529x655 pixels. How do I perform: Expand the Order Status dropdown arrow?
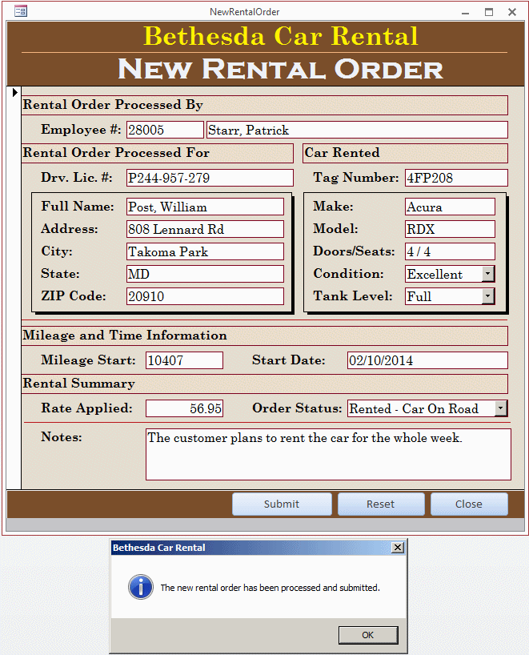coord(501,408)
